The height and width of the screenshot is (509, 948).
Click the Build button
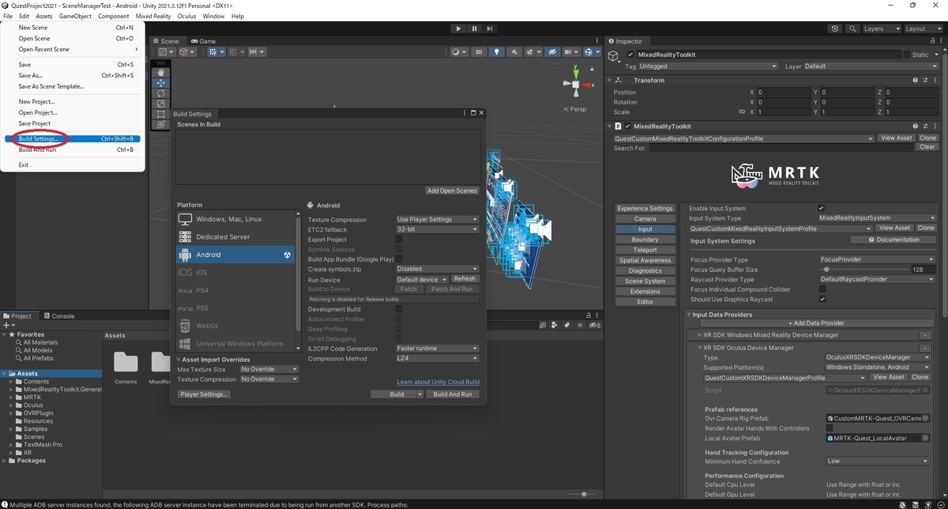point(397,394)
